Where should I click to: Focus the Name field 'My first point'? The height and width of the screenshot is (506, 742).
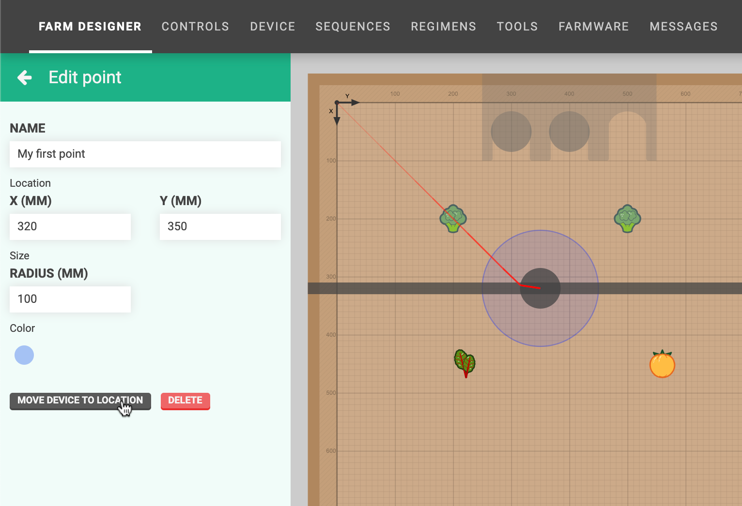click(x=145, y=154)
